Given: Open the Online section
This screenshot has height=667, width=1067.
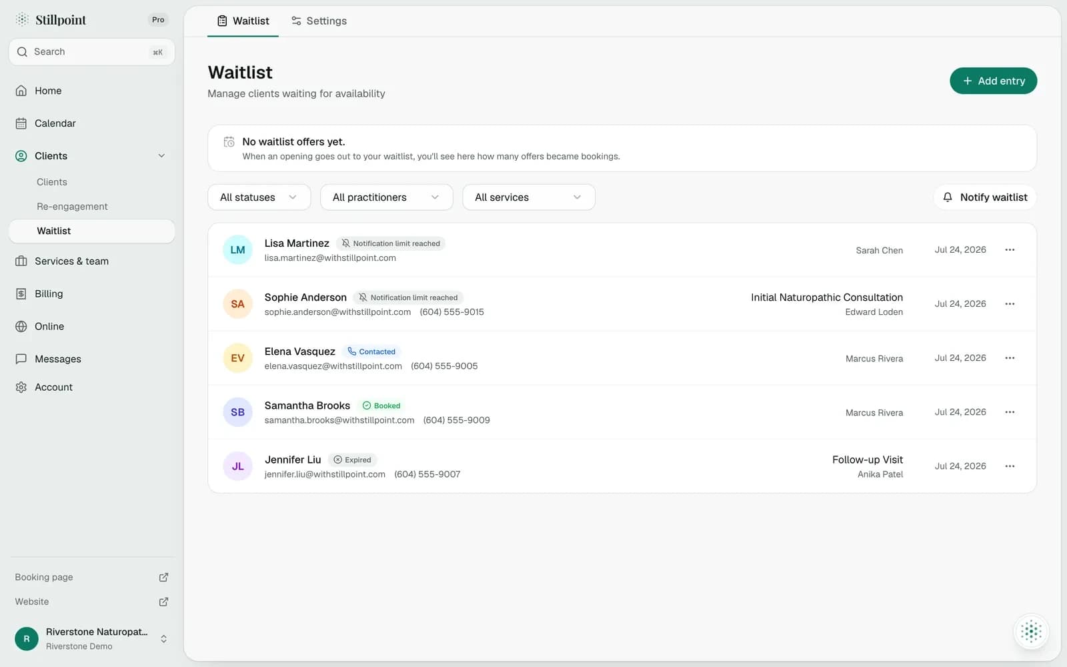Looking at the screenshot, I should pyautogui.click(x=91, y=326).
